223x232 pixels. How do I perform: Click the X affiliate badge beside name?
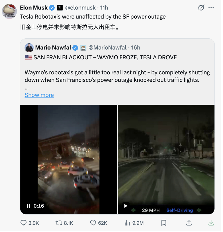(60, 8)
